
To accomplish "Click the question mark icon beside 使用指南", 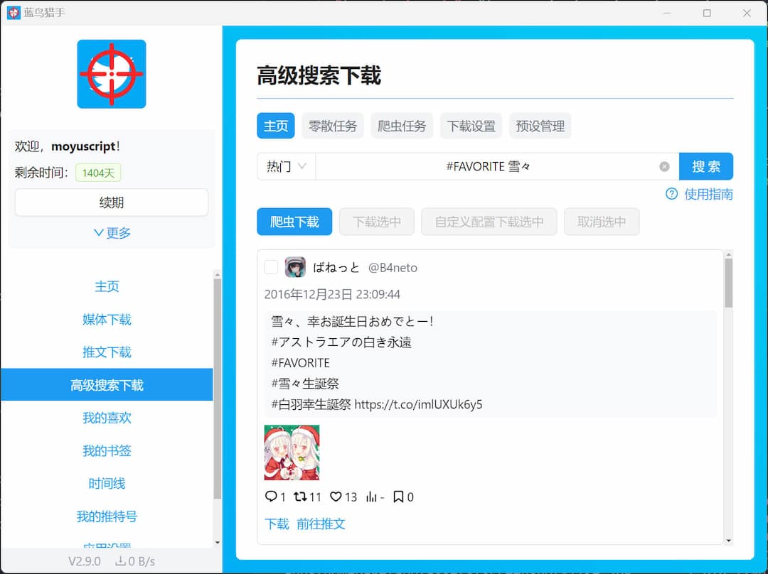I will point(671,194).
